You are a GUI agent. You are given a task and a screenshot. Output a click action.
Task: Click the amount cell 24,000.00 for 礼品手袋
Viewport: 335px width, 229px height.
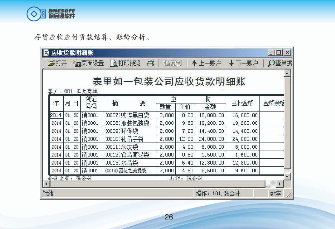tap(211, 139)
